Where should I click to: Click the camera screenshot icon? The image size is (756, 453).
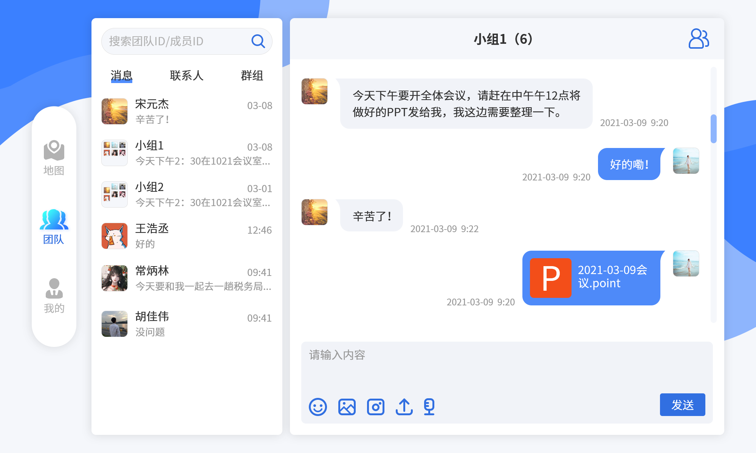point(375,407)
